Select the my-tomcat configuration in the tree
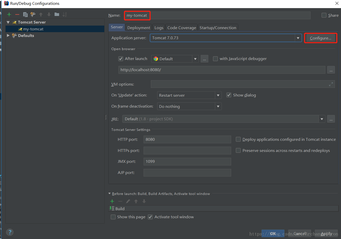The height and width of the screenshot is (239, 341). click(55, 29)
